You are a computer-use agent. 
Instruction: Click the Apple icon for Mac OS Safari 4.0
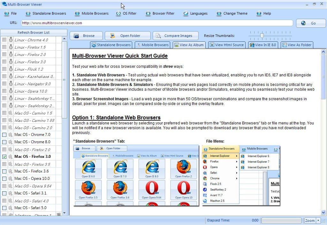pos(11,200)
